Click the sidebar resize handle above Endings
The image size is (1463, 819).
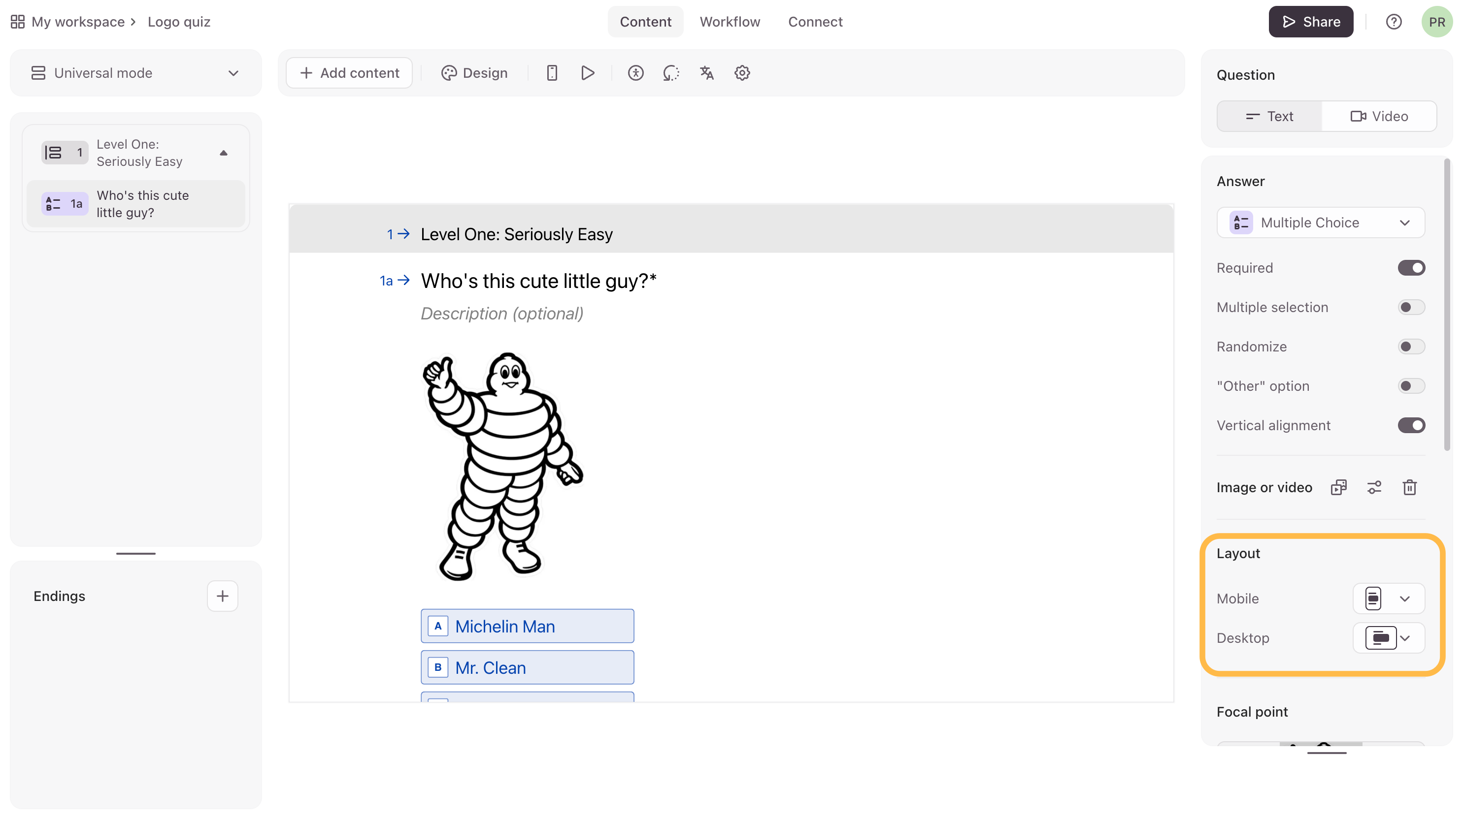click(136, 553)
